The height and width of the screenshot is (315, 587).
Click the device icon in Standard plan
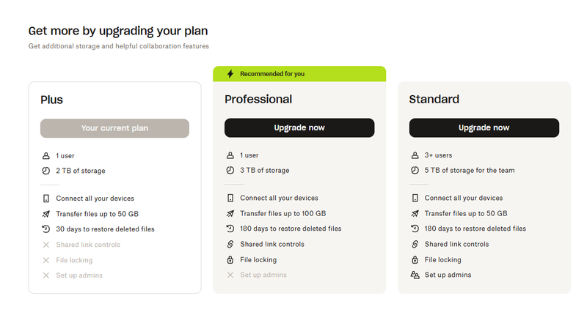415,199
